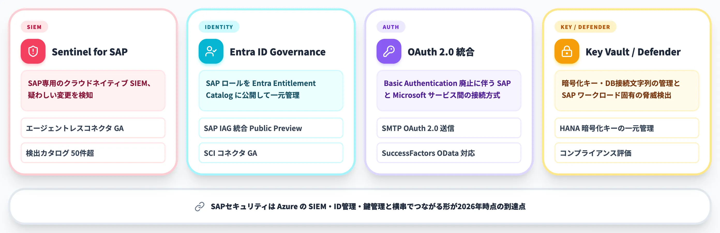Click the Sentinel for SAP heading

pos(90,52)
